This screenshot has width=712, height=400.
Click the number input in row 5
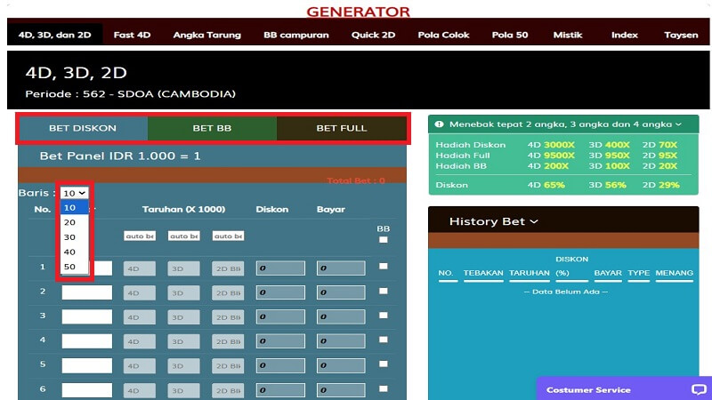click(86, 365)
